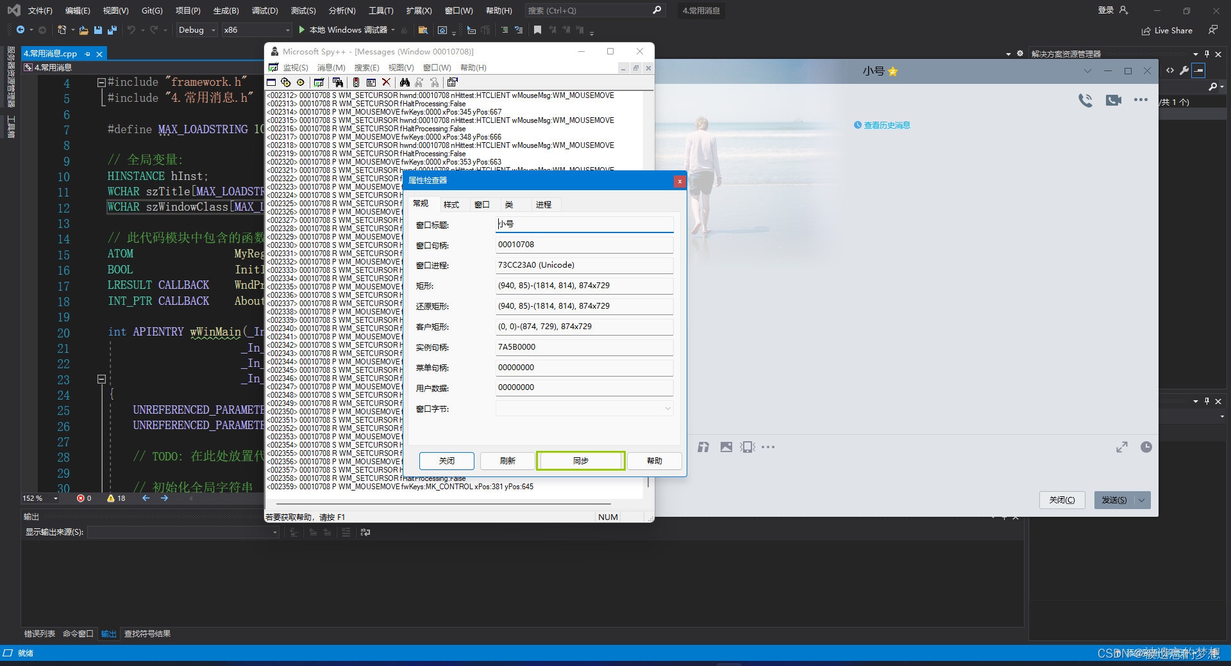Collapse the #include code region
The height and width of the screenshot is (666, 1231).
[x=101, y=83]
